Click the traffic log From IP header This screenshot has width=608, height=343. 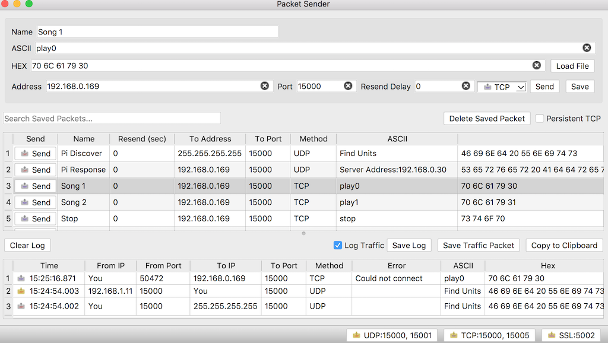[x=110, y=265]
